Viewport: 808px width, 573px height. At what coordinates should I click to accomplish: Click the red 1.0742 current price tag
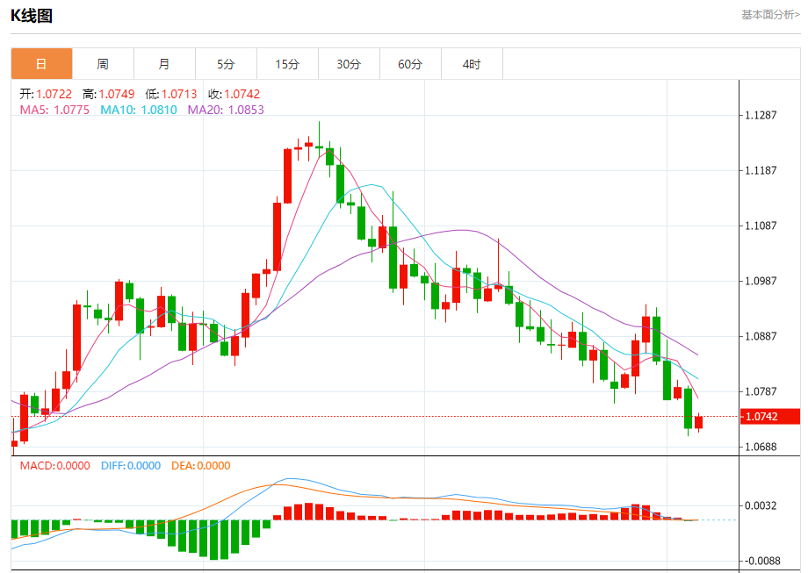point(770,417)
